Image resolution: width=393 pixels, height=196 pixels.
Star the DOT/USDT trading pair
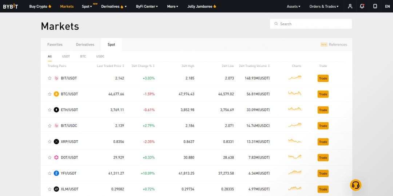50,157
